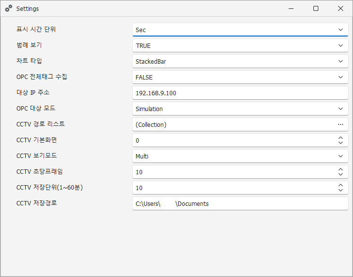Decrease CCTV 초당프레임 using the down arrow
The height and width of the screenshot is (277, 353).
340,175
